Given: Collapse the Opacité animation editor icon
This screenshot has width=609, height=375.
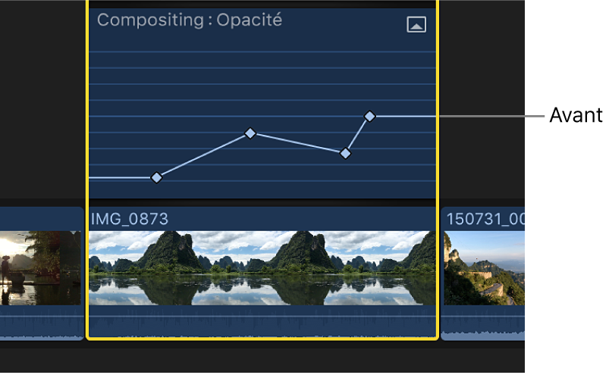Looking at the screenshot, I should click(416, 24).
